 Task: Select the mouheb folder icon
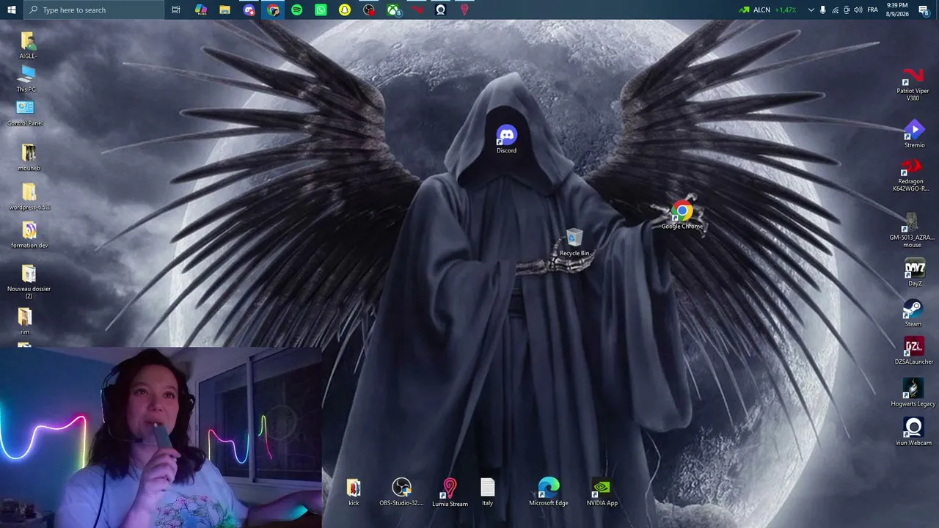point(29,158)
